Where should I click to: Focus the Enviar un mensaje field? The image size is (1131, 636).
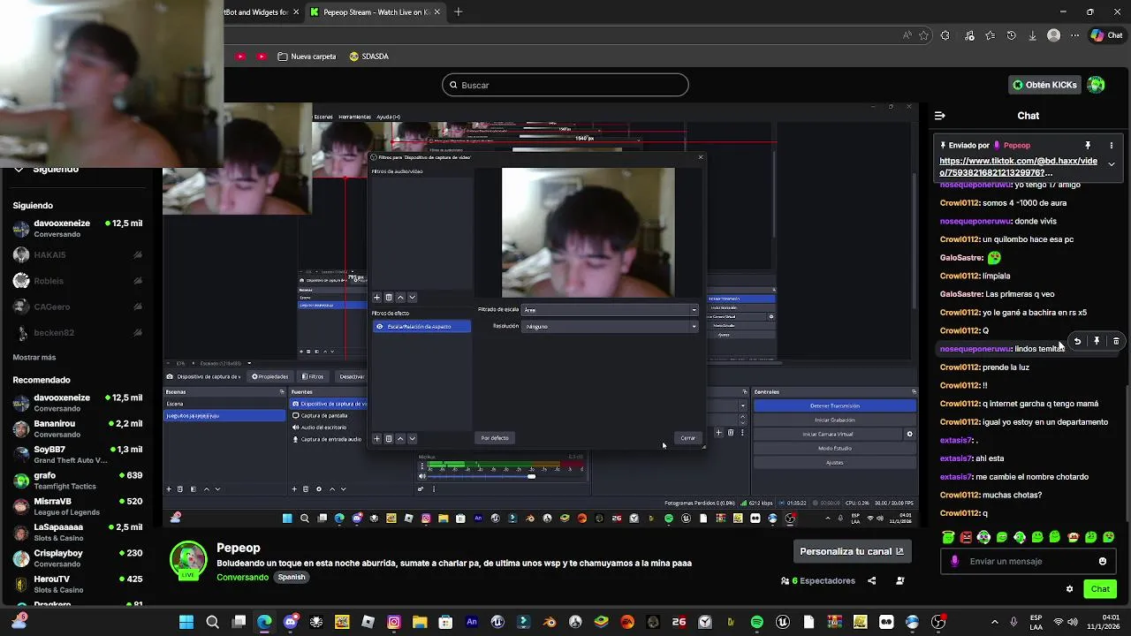1029,561
